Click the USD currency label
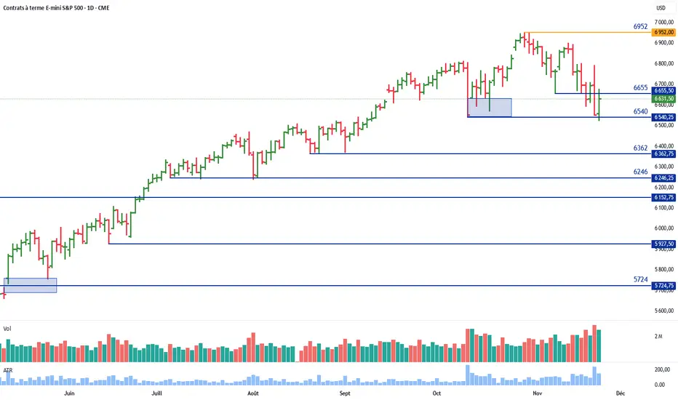 coord(661,8)
